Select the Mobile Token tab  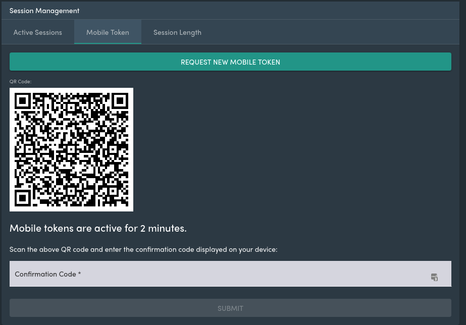(108, 32)
